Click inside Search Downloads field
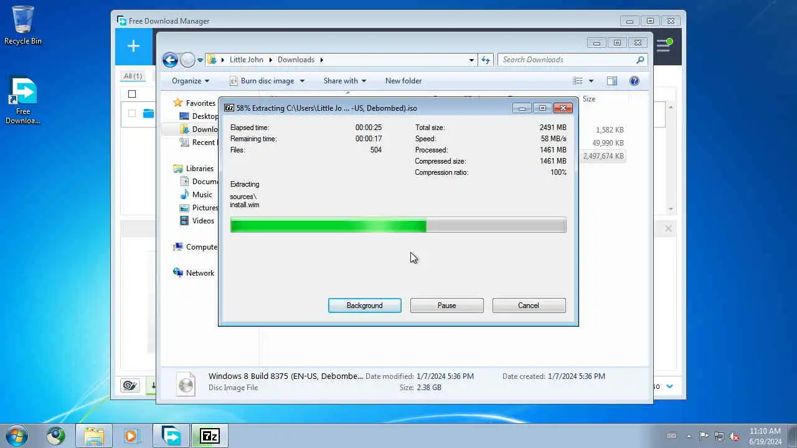 pos(567,60)
